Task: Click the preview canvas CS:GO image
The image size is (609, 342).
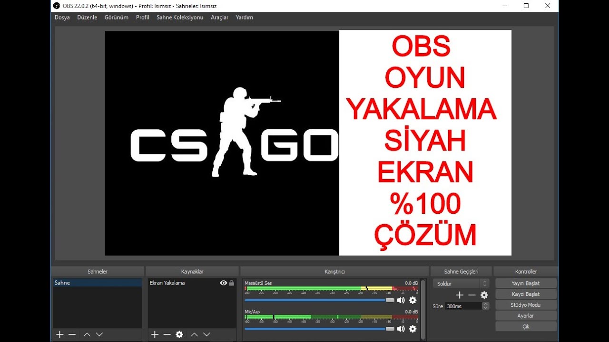Action: pyautogui.click(x=222, y=143)
